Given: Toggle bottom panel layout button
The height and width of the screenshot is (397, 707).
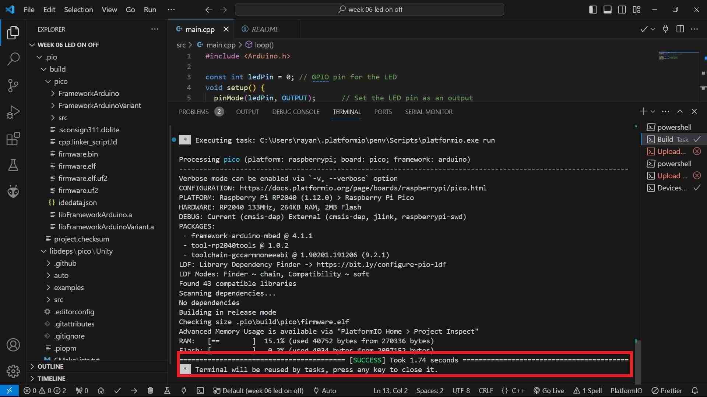Looking at the screenshot, I should (608, 10).
